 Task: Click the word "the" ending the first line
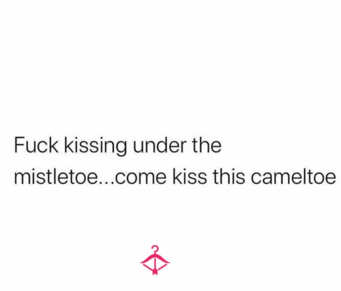[207, 145]
